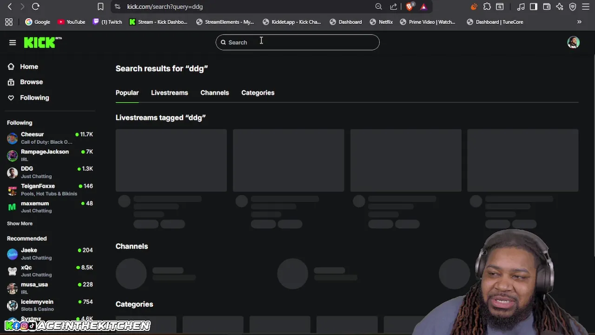This screenshot has height=335, width=595.
Task: Click xQc channel avatar
Action: click(13, 271)
